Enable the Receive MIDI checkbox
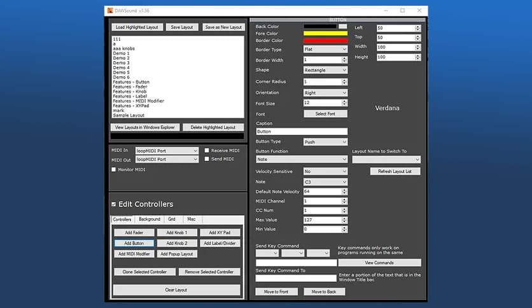This screenshot has height=308, width=532. pos(207,150)
